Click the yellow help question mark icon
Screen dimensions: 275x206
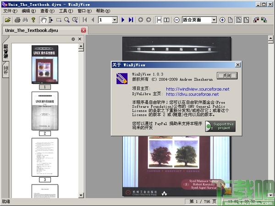(x=33, y=20)
